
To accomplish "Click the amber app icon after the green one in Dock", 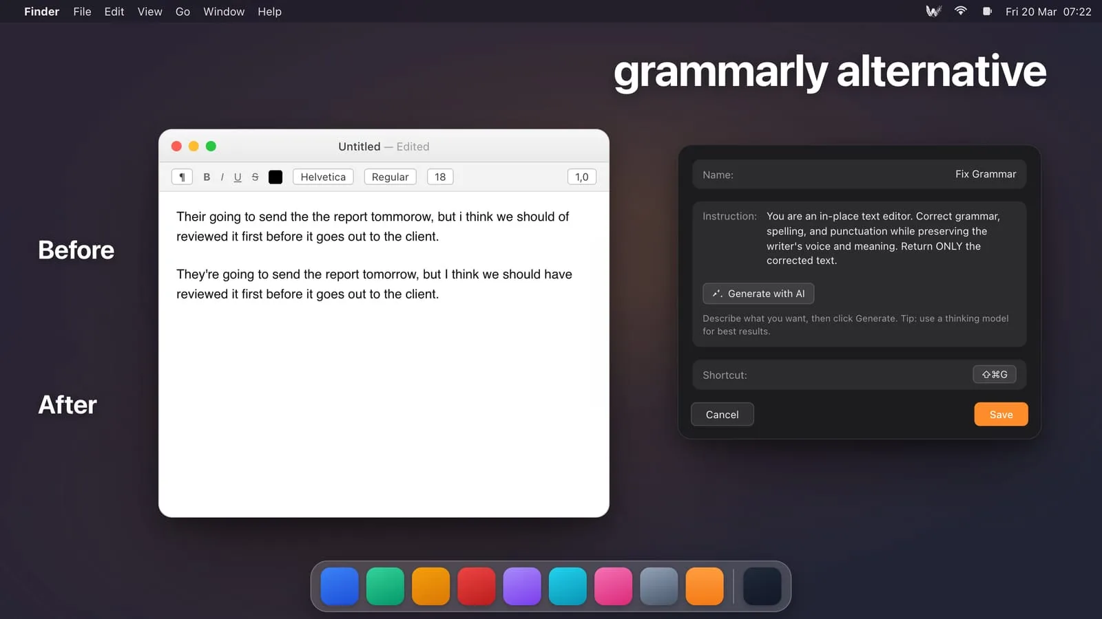I will pos(430,586).
